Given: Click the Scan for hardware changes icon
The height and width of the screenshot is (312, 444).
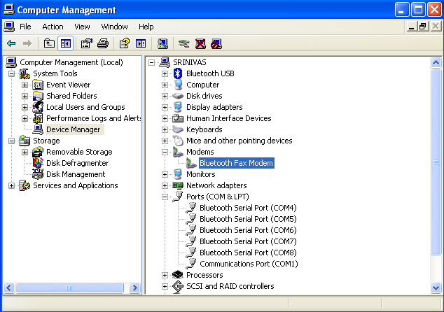Looking at the screenshot, I should [162, 43].
